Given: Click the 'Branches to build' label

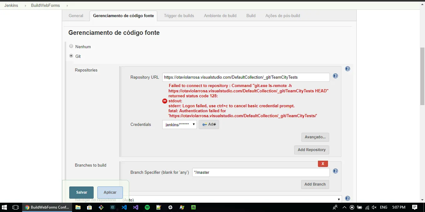Looking at the screenshot, I should pyautogui.click(x=90, y=165).
